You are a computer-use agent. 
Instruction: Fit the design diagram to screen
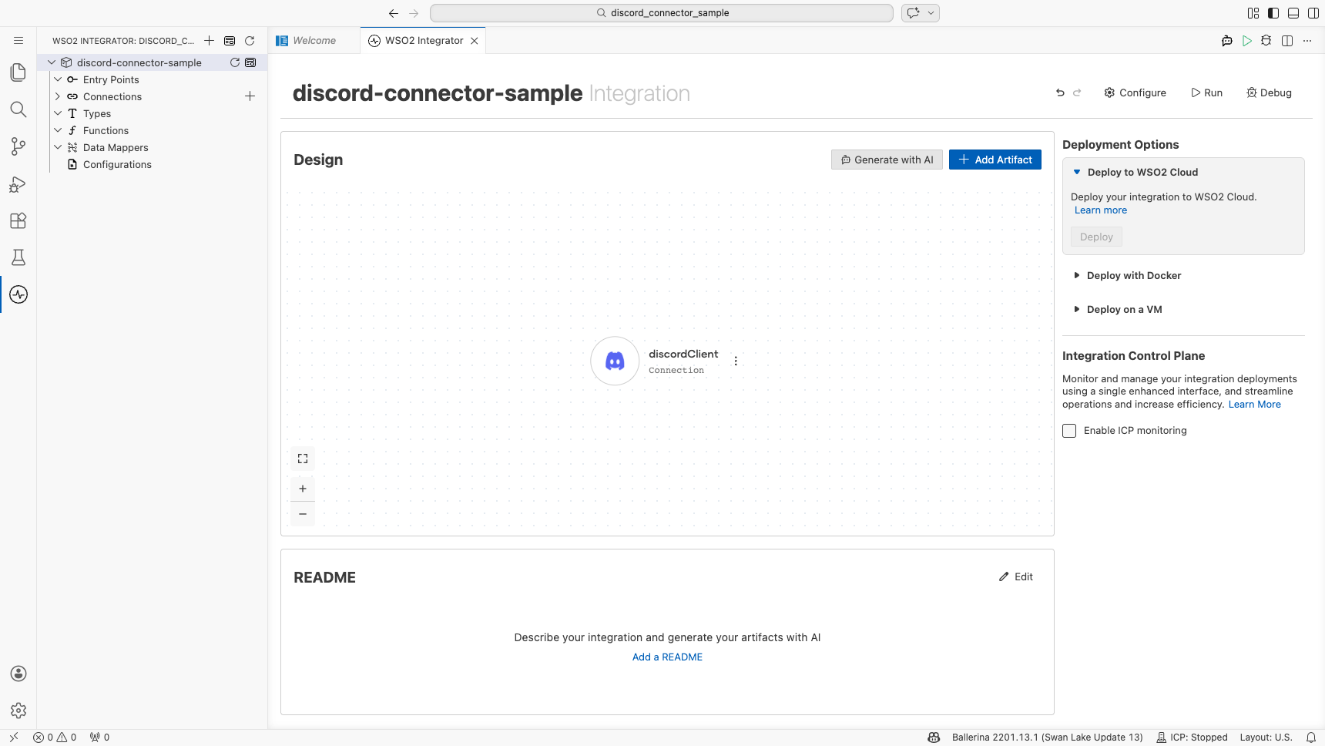coord(303,459)
